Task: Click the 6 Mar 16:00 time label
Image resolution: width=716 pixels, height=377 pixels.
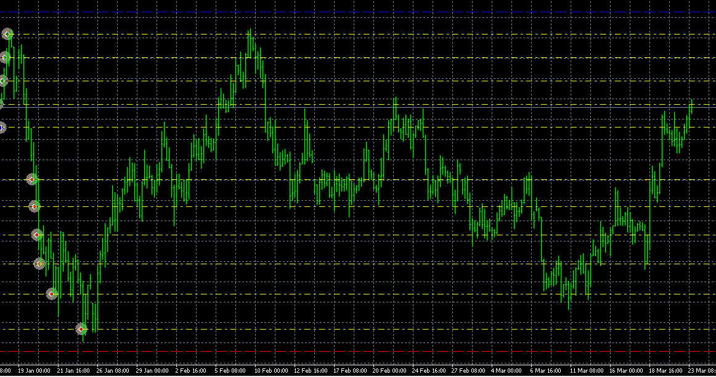Action: pos(546,371)
